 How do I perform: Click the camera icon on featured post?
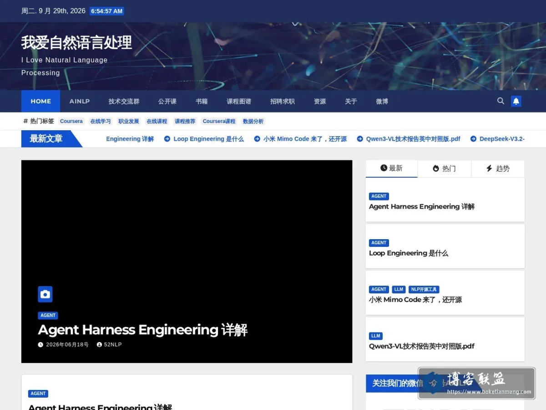(x=45, y=294)
